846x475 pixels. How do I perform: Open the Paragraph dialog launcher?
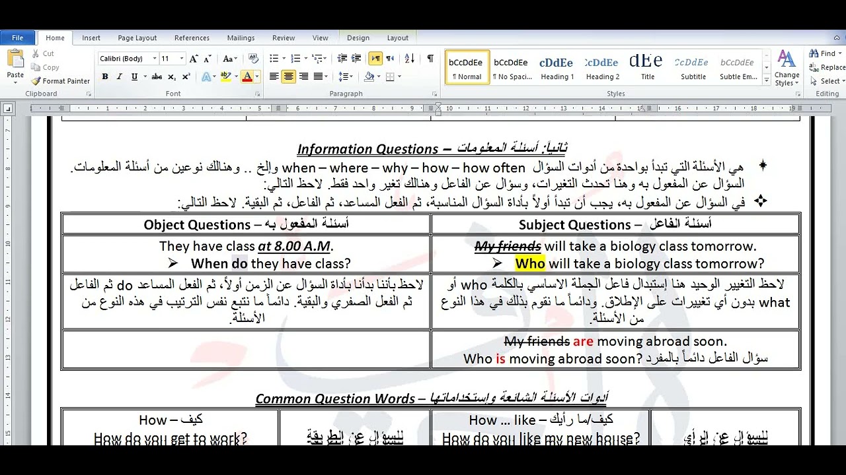coord(434,94)
